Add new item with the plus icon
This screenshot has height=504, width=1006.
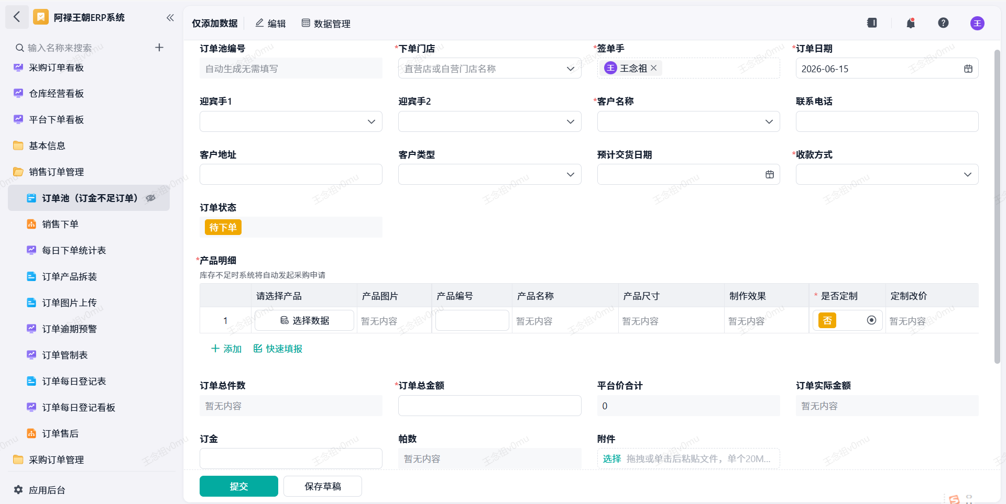[159, 48]
